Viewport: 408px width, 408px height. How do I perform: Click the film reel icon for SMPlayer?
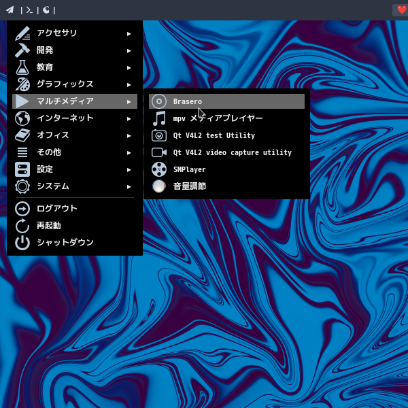point(159,169)
